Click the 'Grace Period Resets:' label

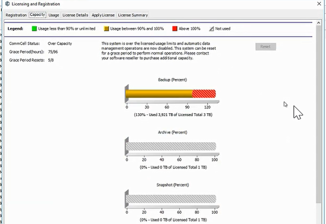pyautogui.click(x=27, y=60)
